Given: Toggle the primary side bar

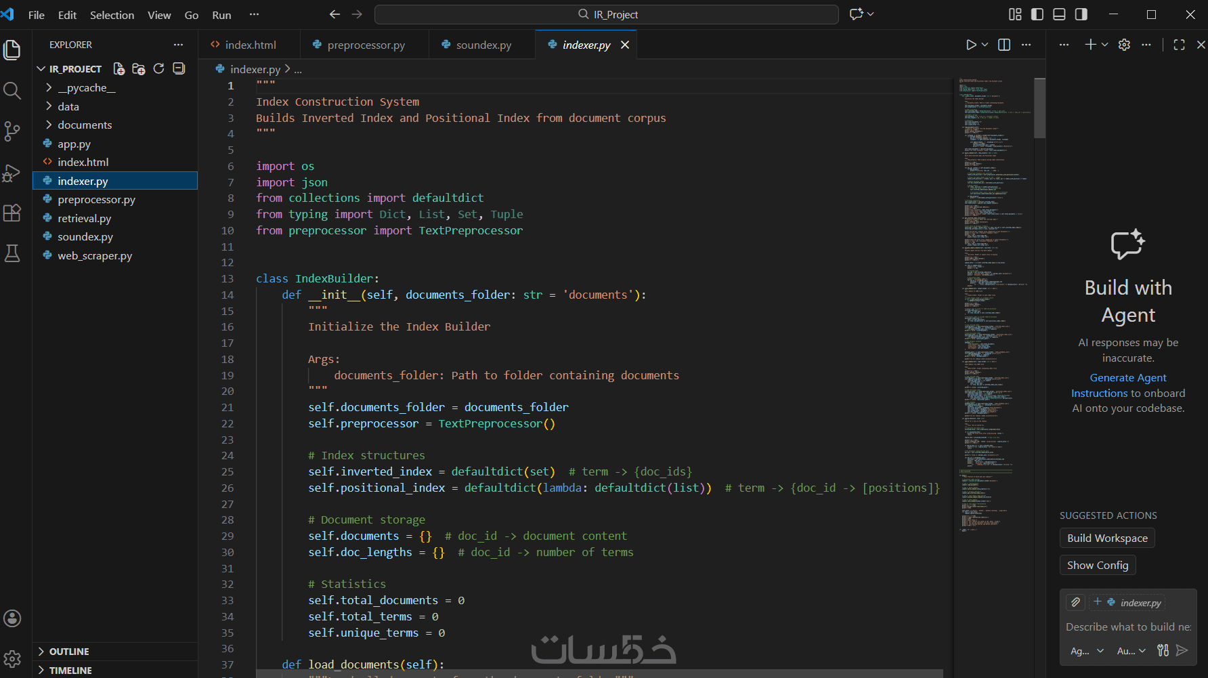Looking at the screenshot, I should [x=1037, y=14].
